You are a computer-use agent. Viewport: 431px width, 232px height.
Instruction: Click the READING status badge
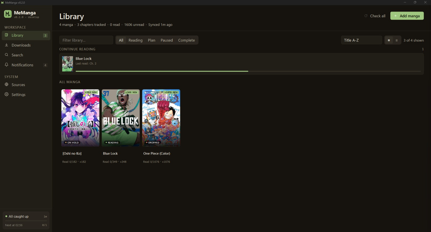tap(112, 142)
